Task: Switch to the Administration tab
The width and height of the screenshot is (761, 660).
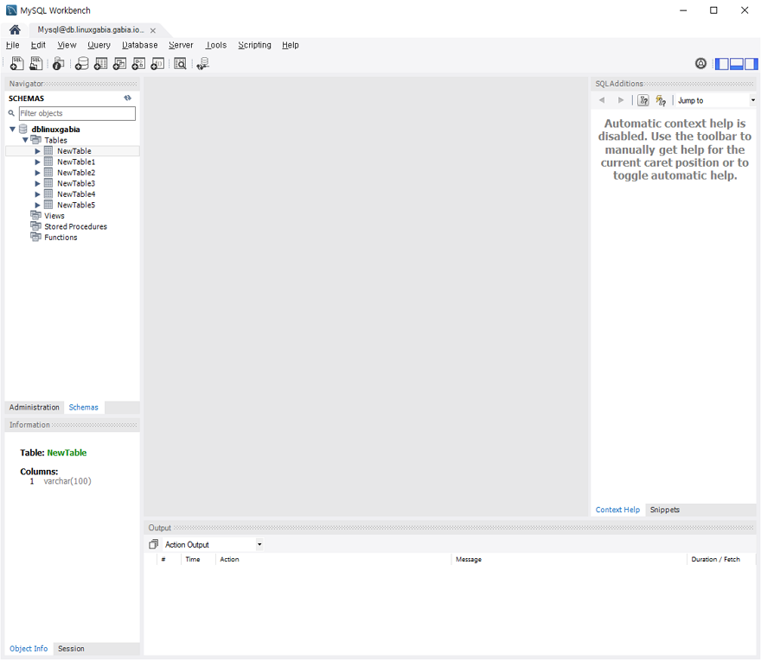Action: coord(34,408)
